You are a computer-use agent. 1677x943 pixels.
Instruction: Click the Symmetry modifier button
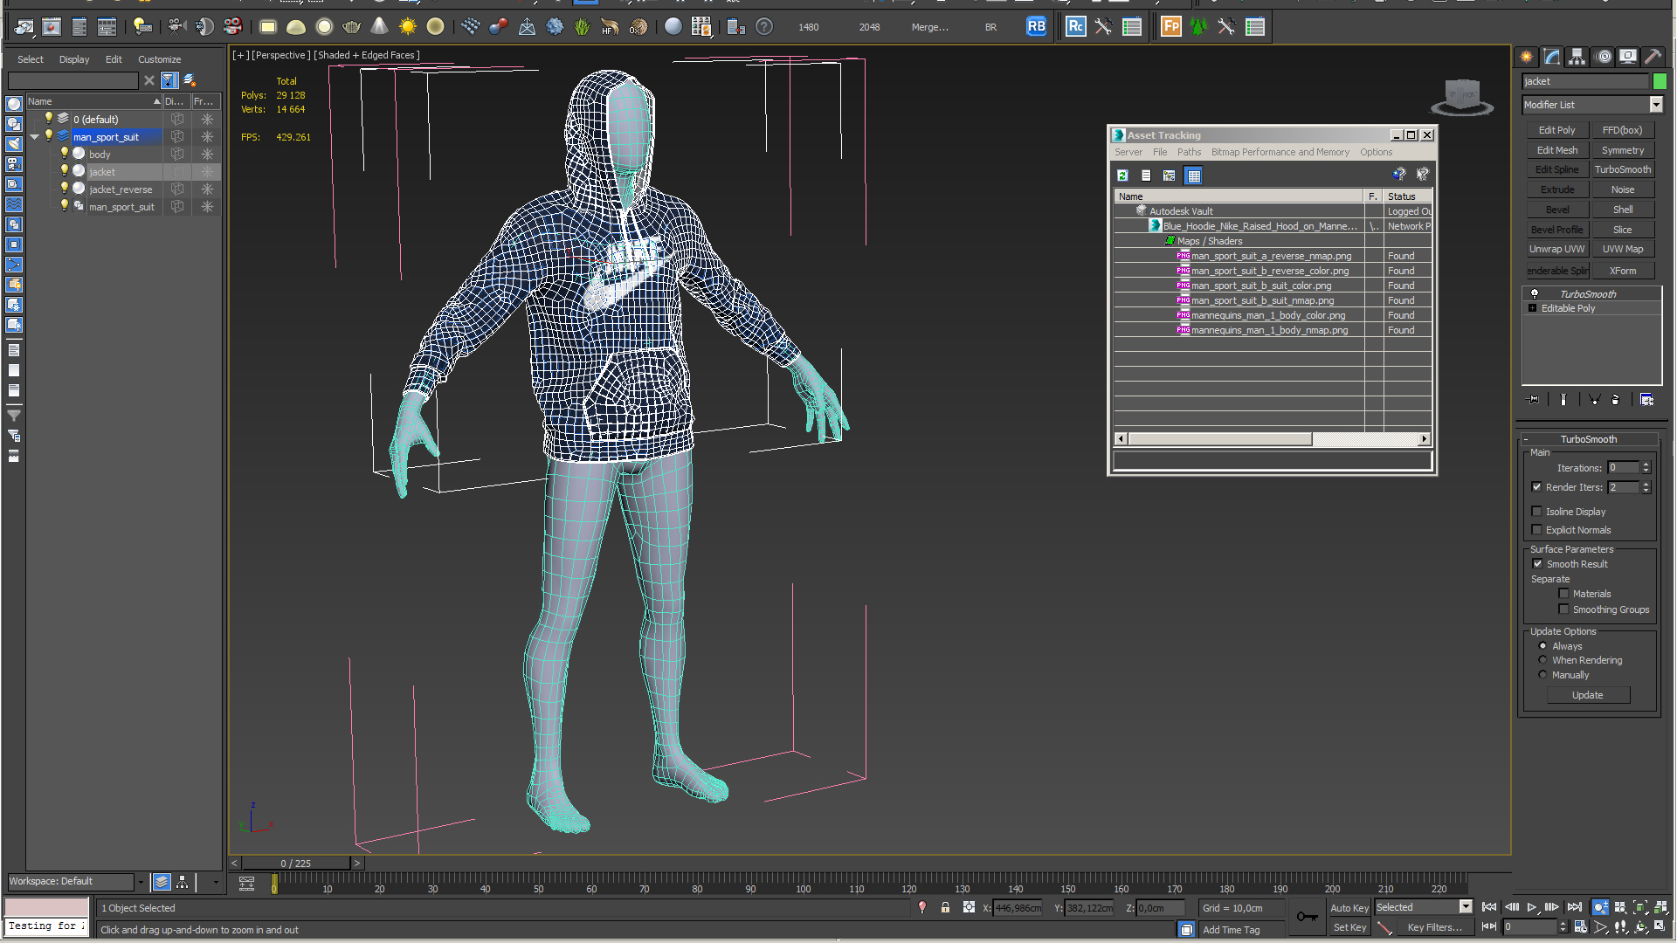1623,150
